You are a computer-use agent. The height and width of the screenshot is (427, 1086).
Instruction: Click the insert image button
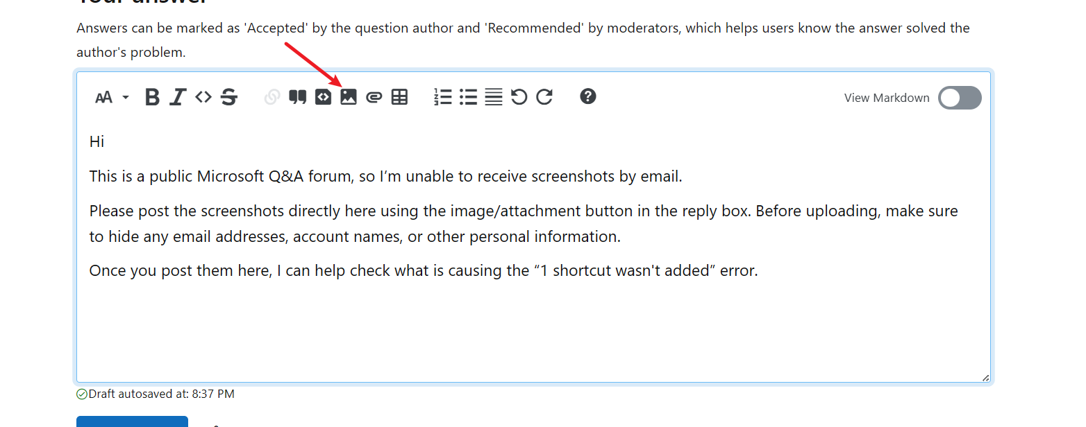tap(349, 97)
